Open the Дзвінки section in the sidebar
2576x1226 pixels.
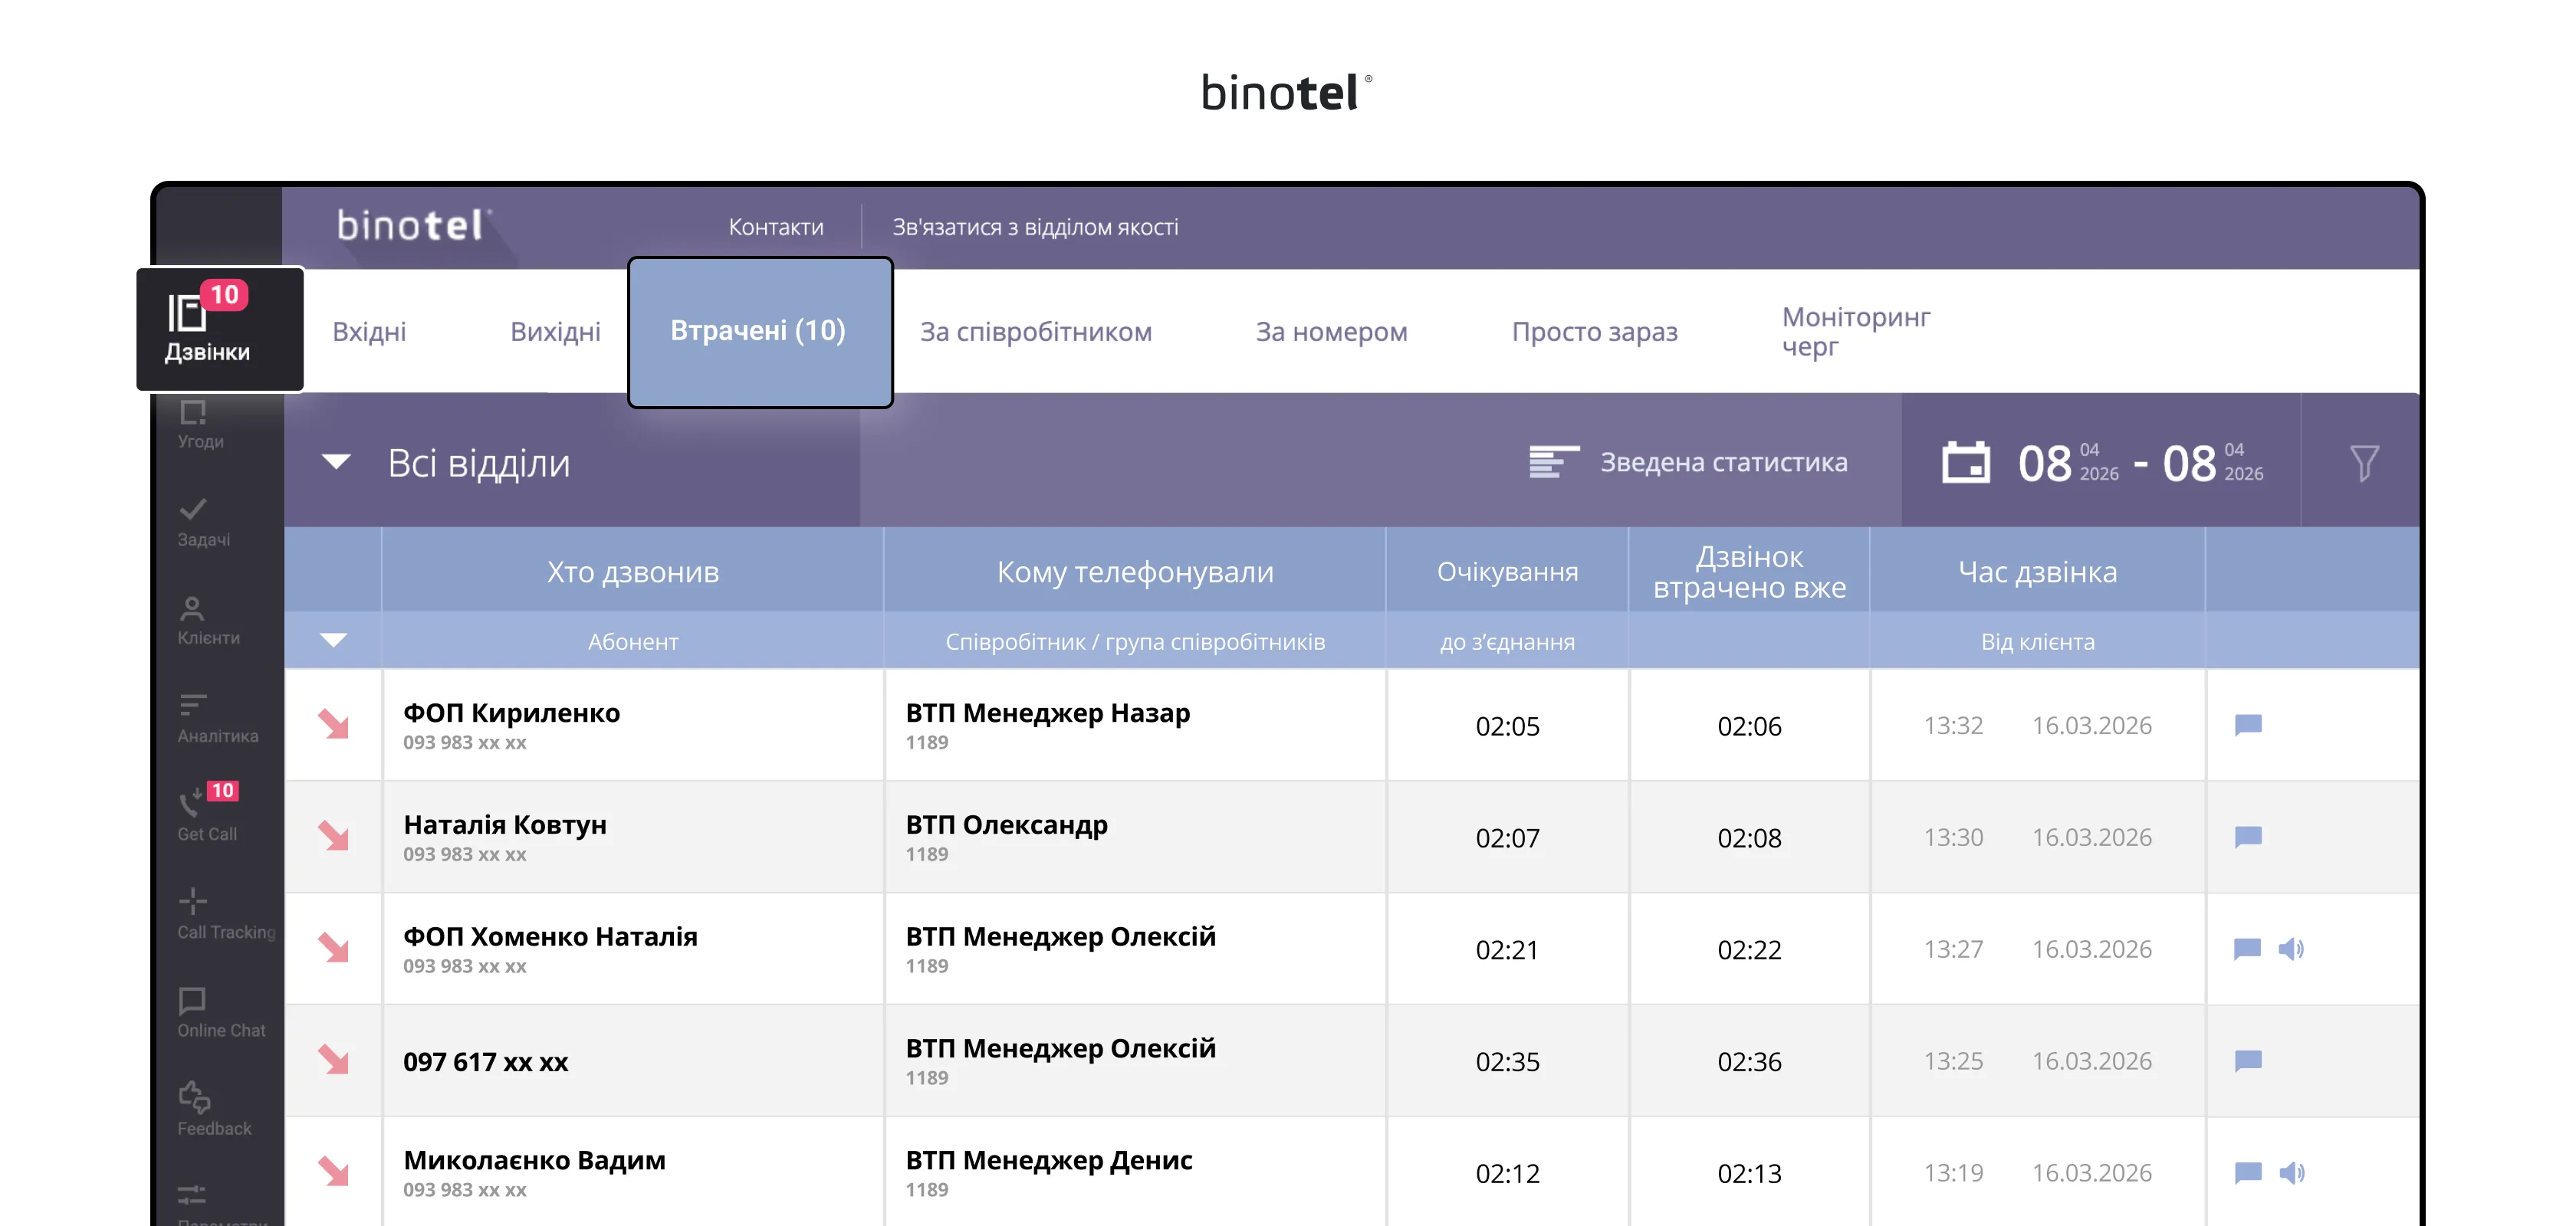[x=220, y=329]
